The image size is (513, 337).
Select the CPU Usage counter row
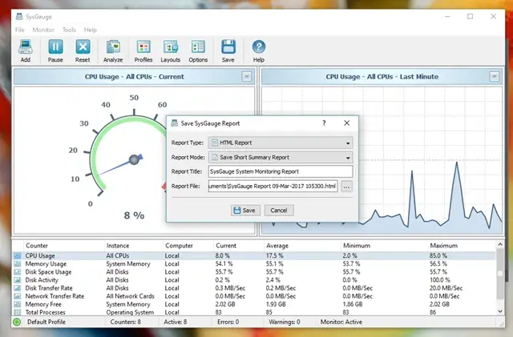tap(254, 255)
